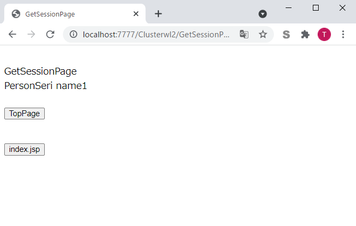The image size is (356, 226).
Task: Go back to the previous page
Action: (12, 35)
